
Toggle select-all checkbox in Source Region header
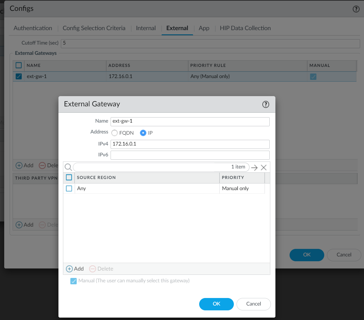[69, 177]
